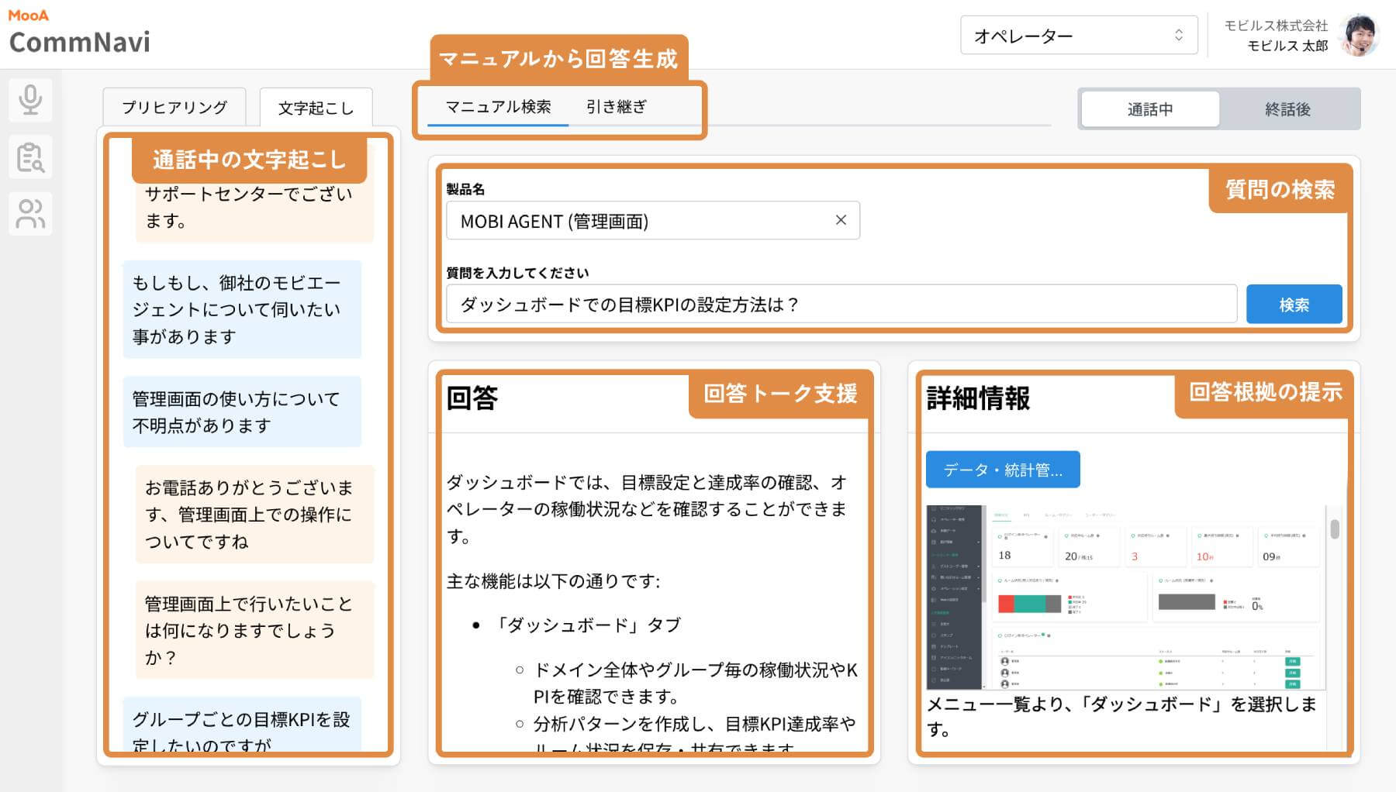Click the 回答 heading
This screenshot has height=792, width=1396.
(472, 398)
